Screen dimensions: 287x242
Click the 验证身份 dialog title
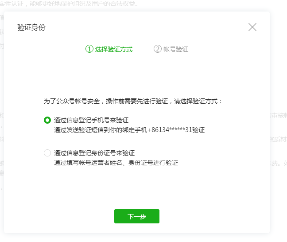[x=31, y=27]
